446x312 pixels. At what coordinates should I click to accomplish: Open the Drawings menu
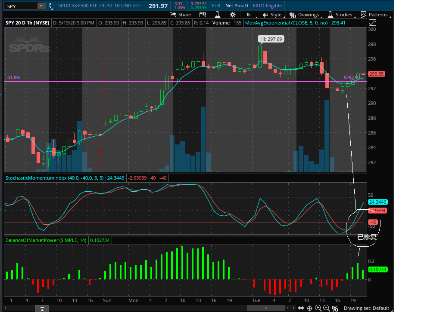(306, 15)
